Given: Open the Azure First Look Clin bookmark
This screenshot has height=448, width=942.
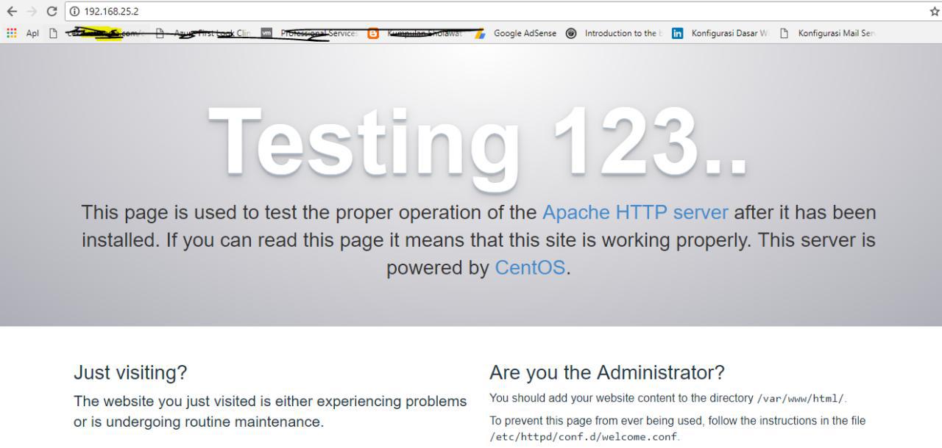Looking at the screenshot, I should (202, 33).
